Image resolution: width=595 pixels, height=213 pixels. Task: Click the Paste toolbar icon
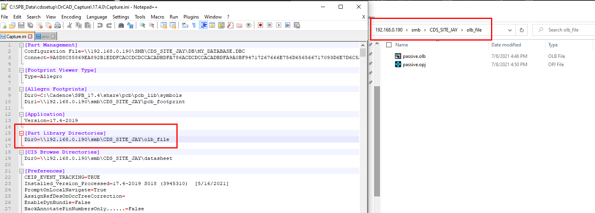(87, 25)
